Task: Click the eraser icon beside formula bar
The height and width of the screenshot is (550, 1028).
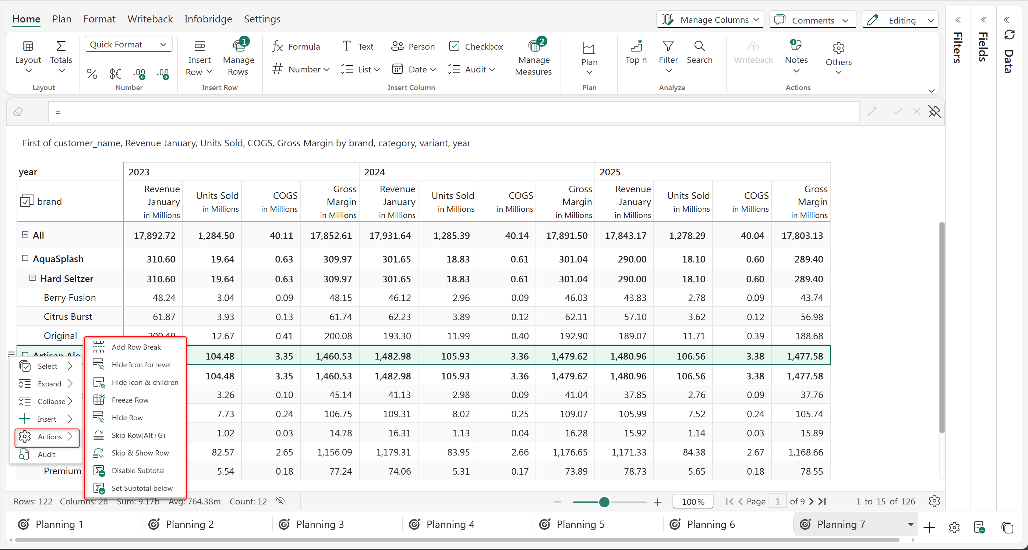Action: coord(18,112)
